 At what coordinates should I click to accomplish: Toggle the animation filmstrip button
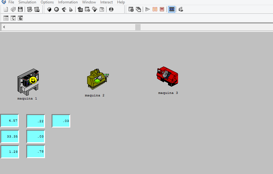pyautogui.click(x=172, y=9)
